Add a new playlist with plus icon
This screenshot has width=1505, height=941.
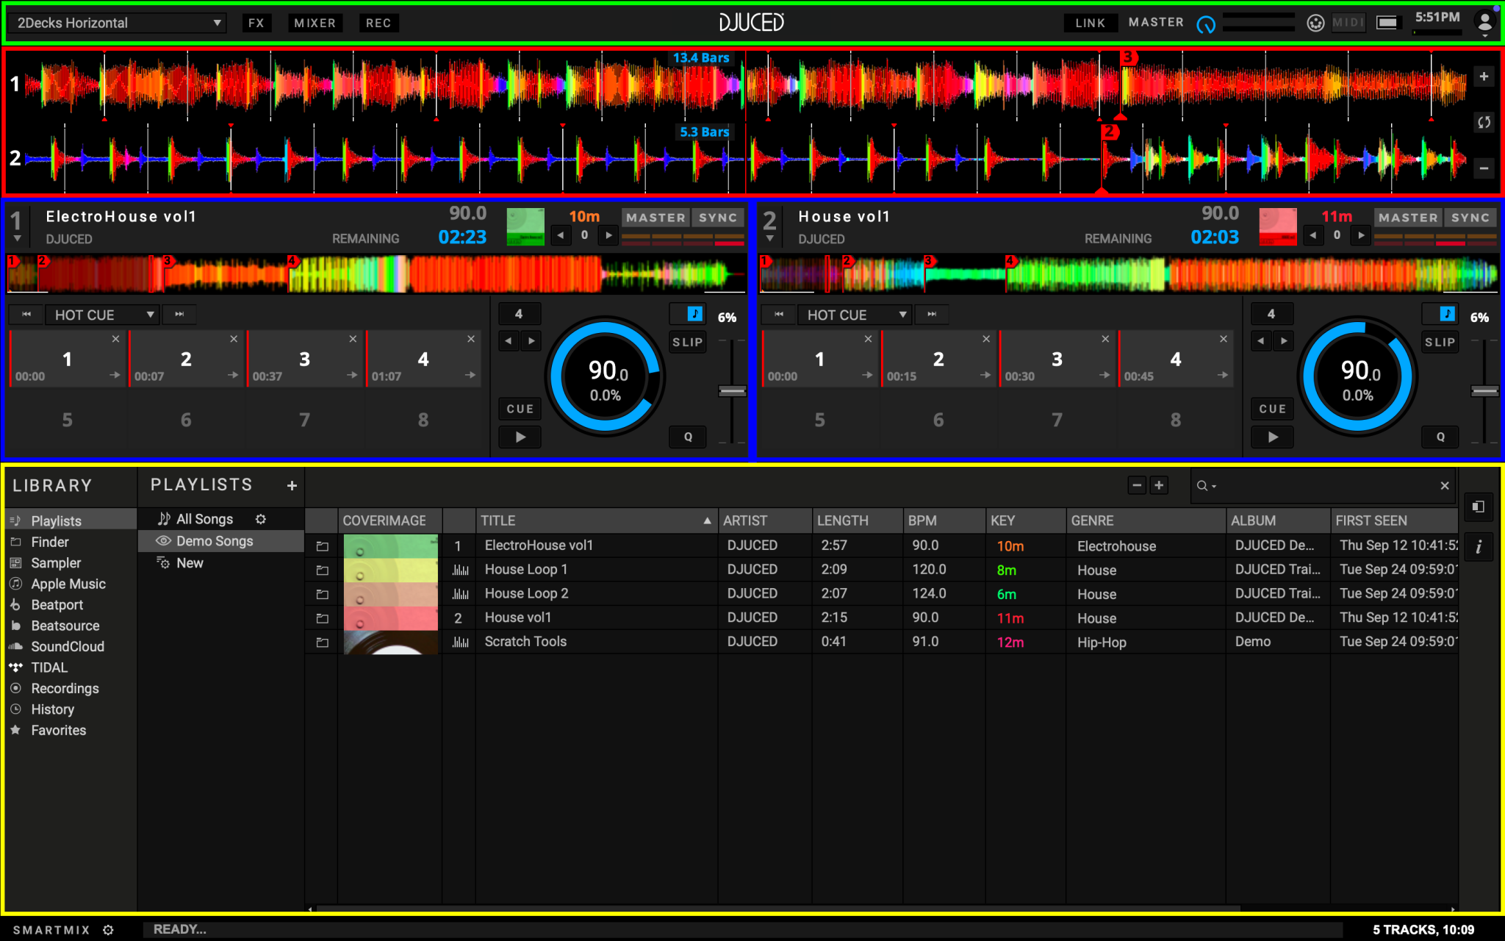(x=292, y=486)
